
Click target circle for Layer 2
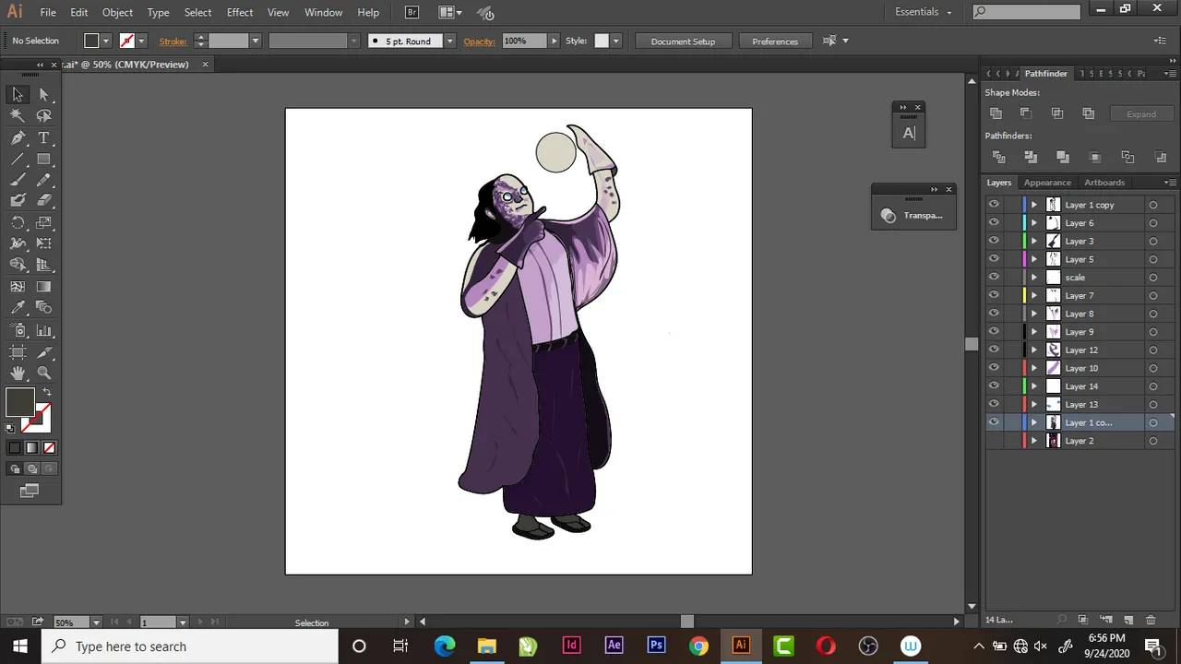coord(1153,441)
